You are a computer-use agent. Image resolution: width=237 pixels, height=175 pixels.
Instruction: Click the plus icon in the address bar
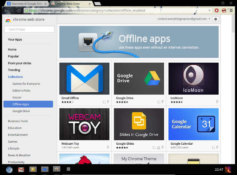[209, 10]
